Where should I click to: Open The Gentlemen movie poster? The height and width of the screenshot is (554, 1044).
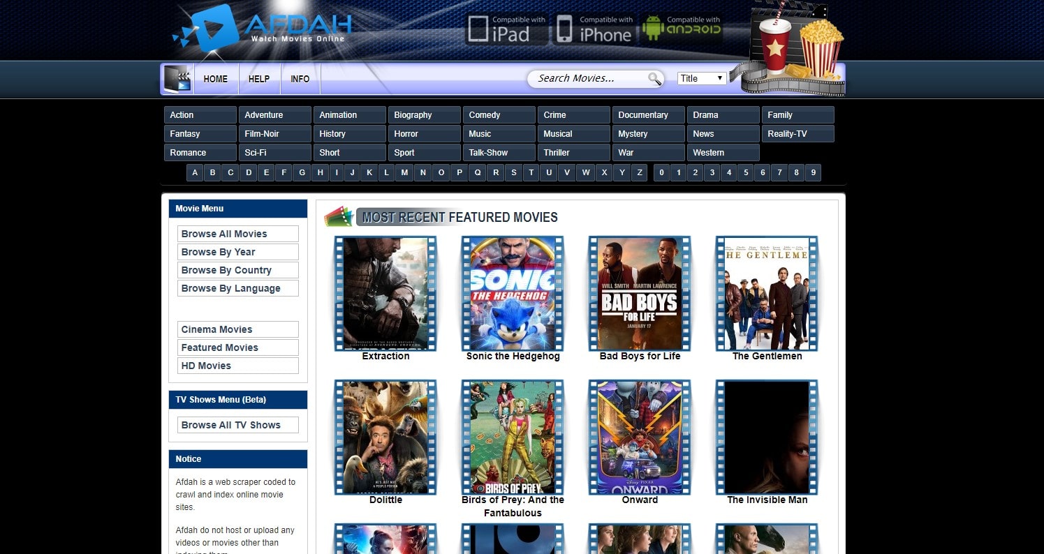coord(767,293)
